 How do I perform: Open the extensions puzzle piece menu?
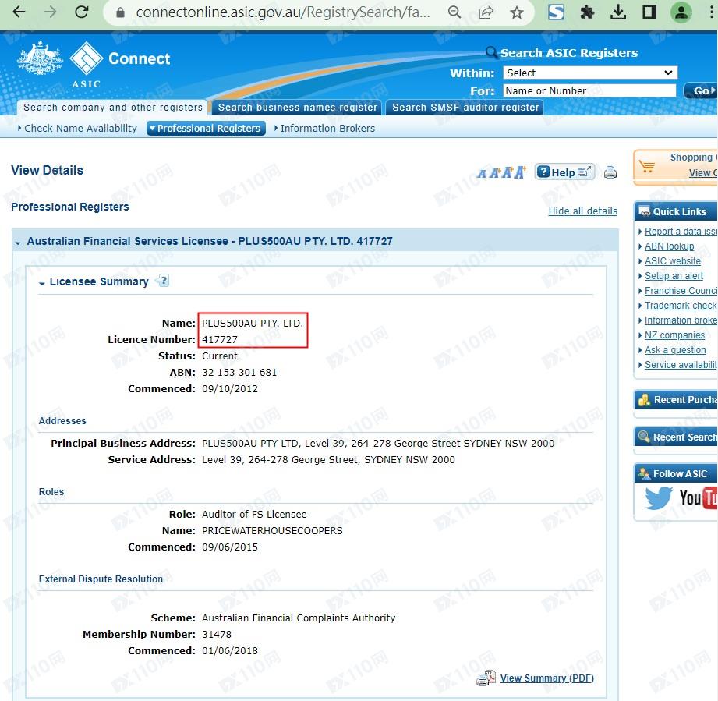pyautogui.click(x=587, y=12)
